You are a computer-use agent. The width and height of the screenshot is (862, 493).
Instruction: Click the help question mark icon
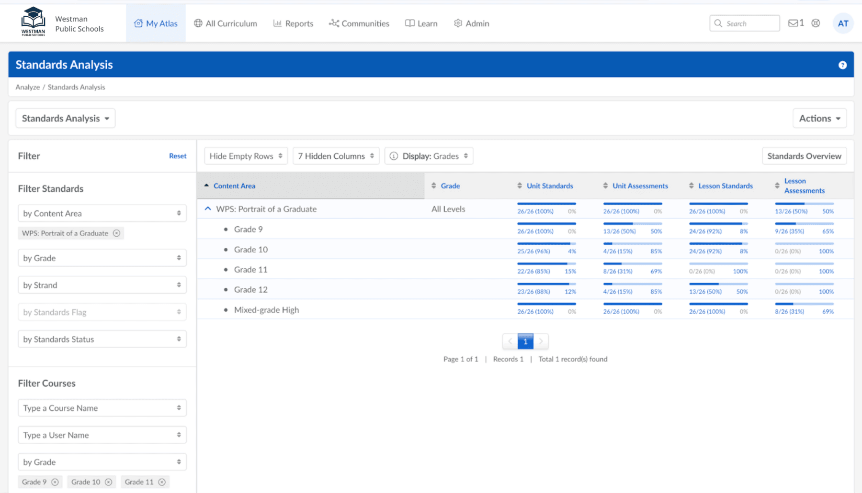pyautogui.click(x=842, y=65)
